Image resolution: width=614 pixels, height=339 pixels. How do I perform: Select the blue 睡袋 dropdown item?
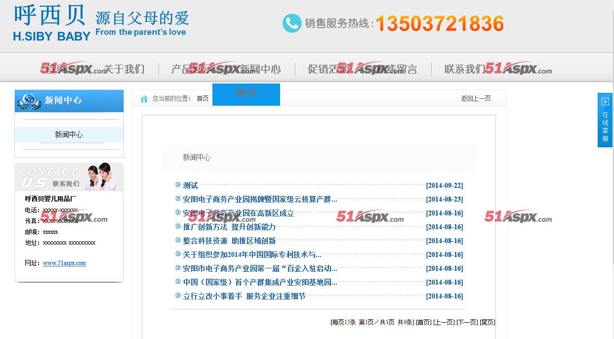246,94
